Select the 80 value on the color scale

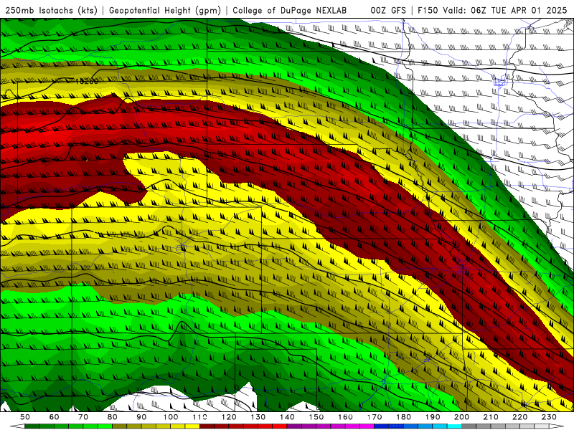tap(113, 417)
